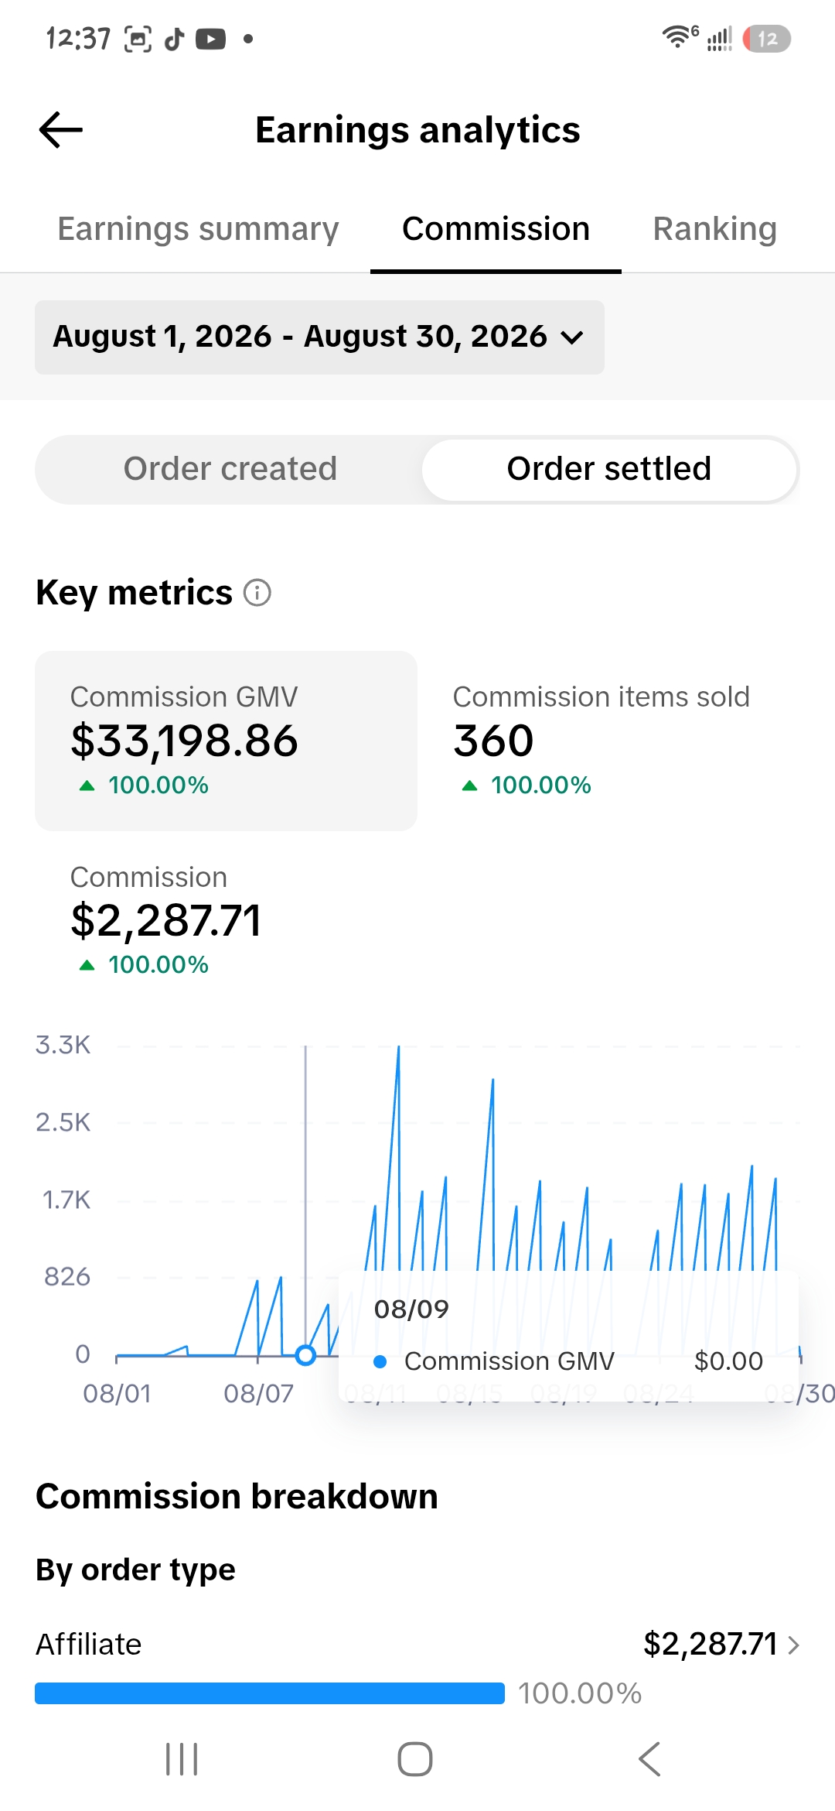The height and width of the screenshot is (1811, 835).
Task: Tap the back arrow in header
Action: (x=61, y=130)
